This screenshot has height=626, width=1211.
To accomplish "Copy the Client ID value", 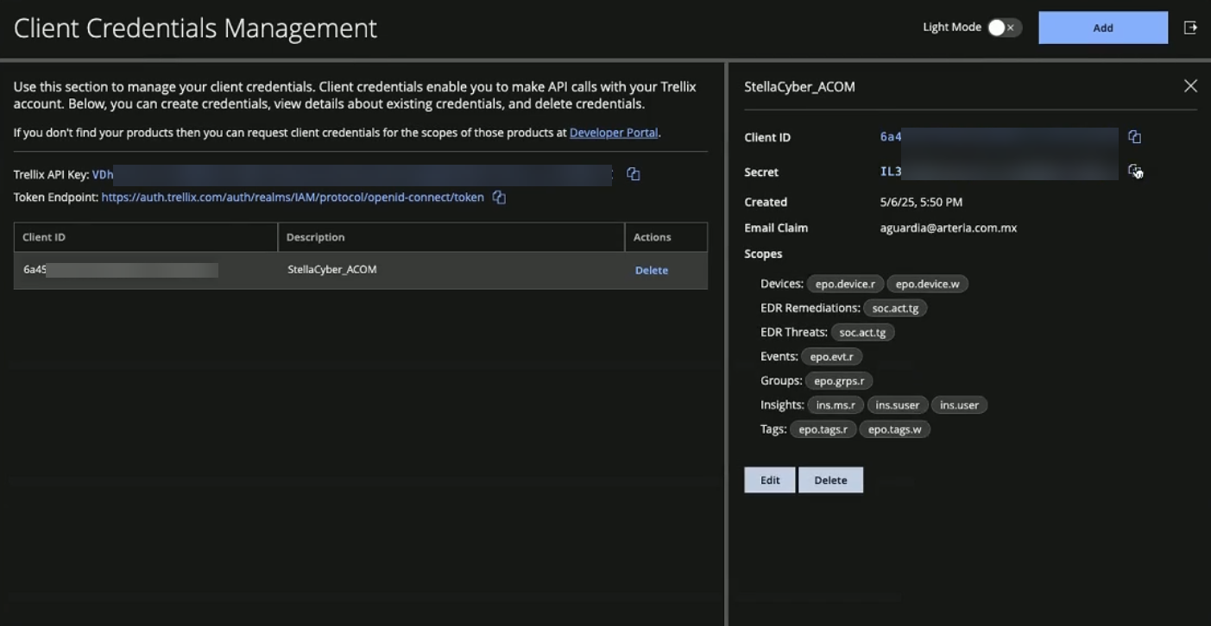I will point(1134,137).
